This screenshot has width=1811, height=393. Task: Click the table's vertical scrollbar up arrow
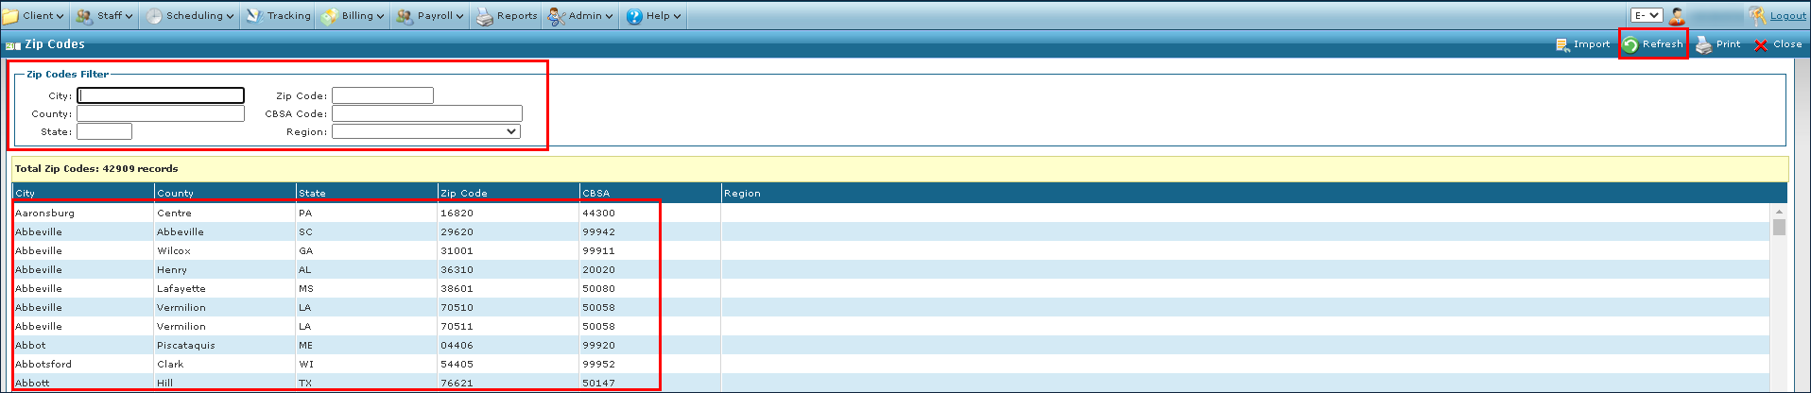[1779, 212]
